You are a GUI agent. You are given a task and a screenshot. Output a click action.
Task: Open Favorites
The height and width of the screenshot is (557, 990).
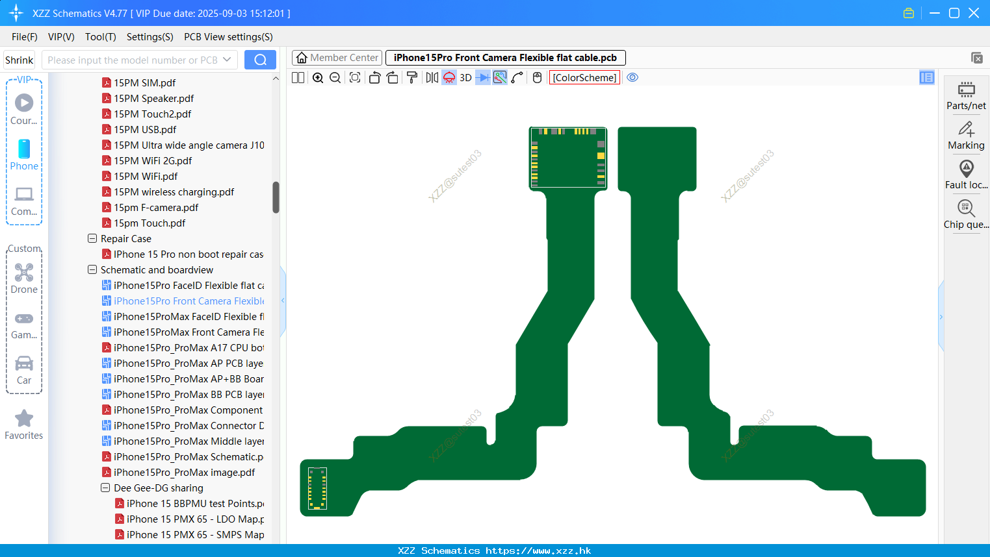[x=24, y=425]
